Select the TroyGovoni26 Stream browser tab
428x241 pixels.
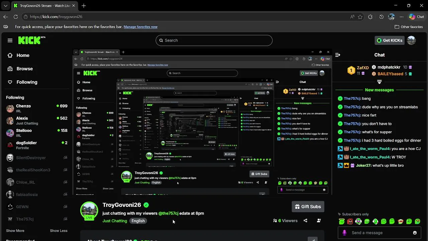click(44, 6)
